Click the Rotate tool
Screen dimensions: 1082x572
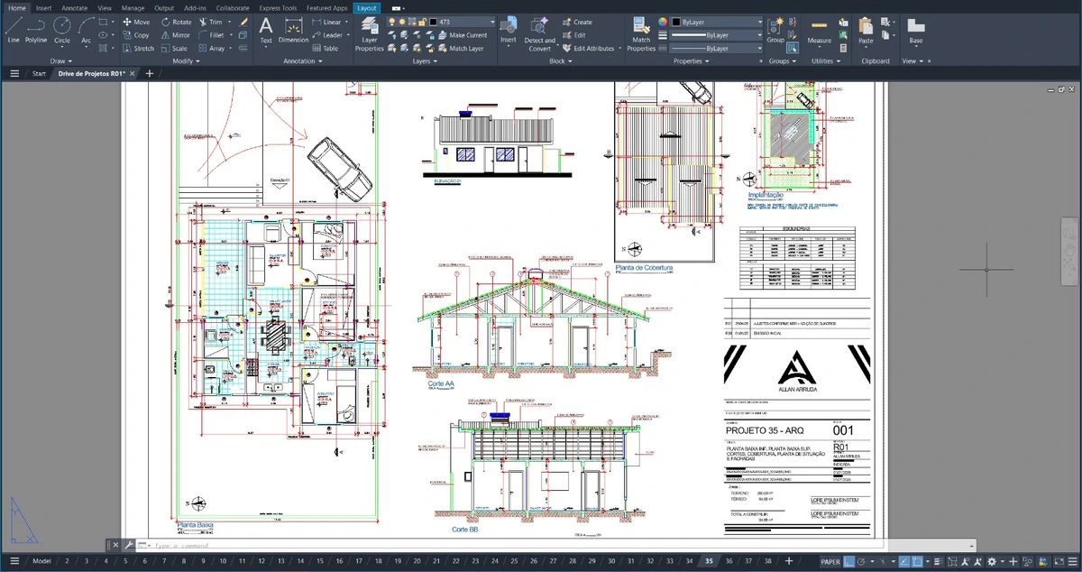tap(176, 22)
